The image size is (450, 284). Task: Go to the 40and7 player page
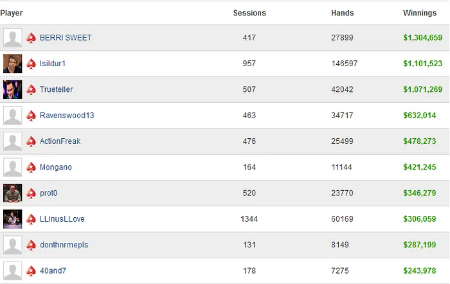pyautogui.click(x=53, y=271)
